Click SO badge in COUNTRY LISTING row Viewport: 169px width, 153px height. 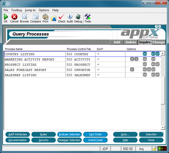click(153, 54)
